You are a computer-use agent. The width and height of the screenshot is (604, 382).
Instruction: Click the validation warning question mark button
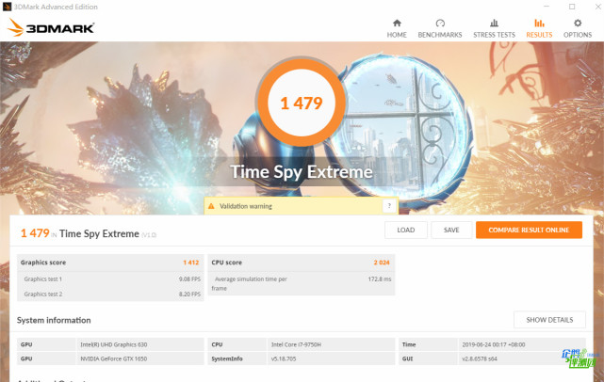pyautogui.click(x=389, y=206)
